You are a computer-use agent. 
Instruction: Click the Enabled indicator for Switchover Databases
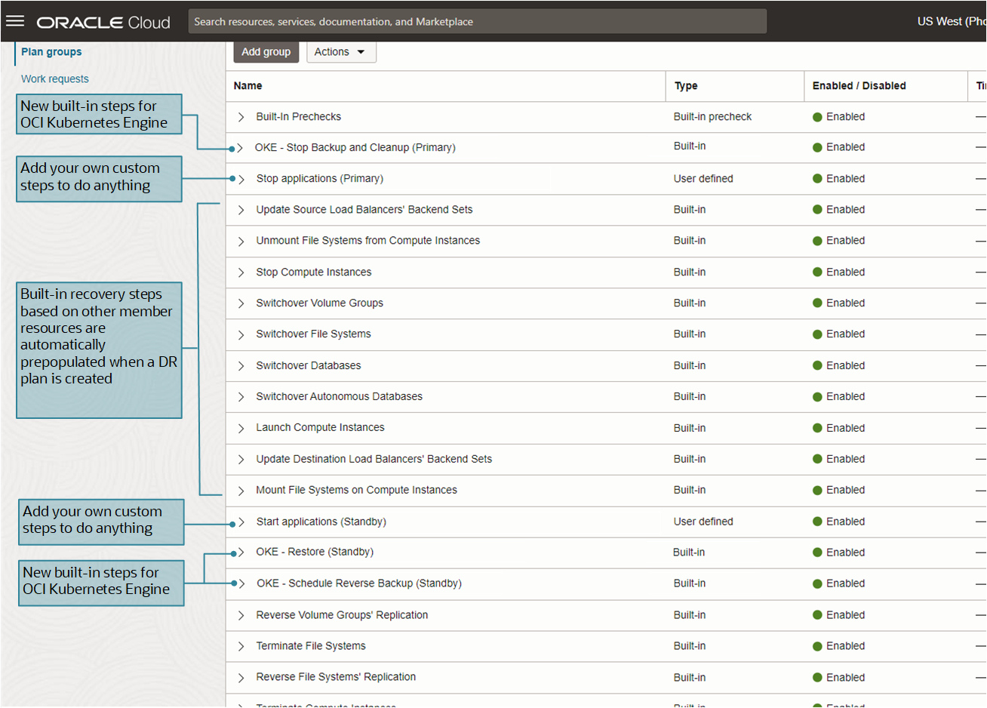(819, 365)
